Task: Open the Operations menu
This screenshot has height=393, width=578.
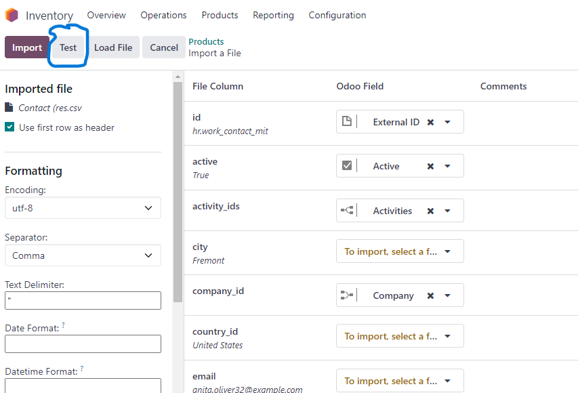Action: click(163, 15)
